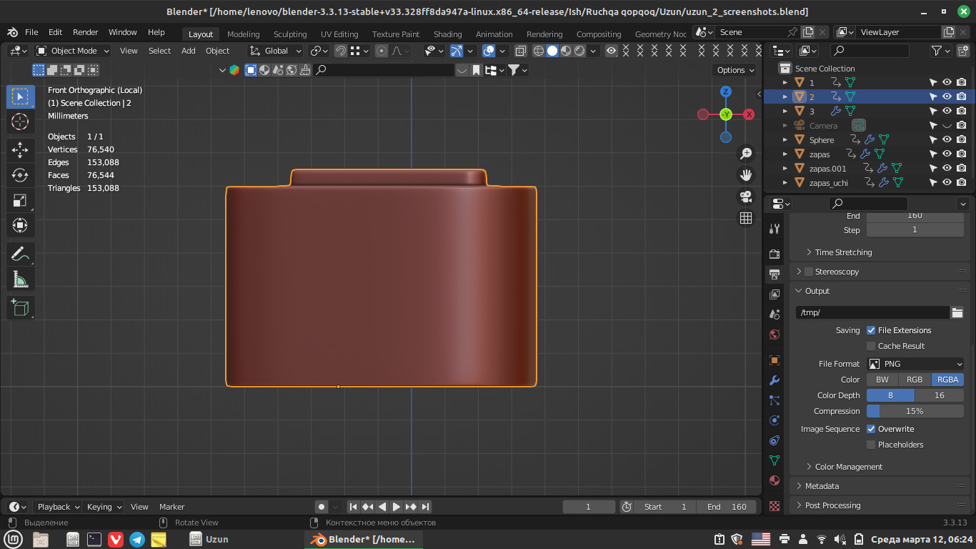Screen dimensions: 976x549
Task: Open the Physics properties tab
Action: 775,420
